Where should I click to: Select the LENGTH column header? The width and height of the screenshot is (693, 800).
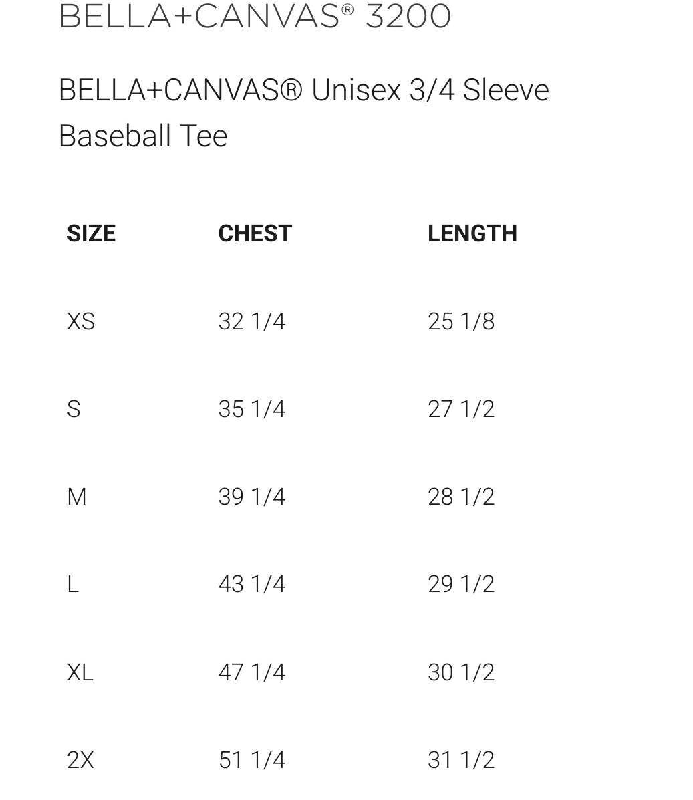coord(472,233)
